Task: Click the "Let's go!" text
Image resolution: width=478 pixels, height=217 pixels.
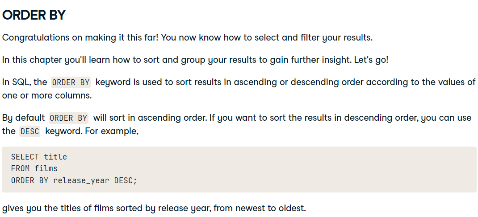Action: coord(371,60)
